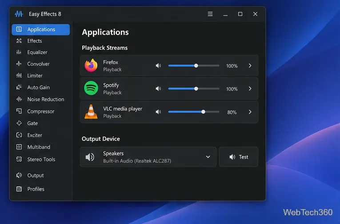Close the Easy Effects window
The height and width of the screenshot is (224, 340).
click(x=255, y=14)
